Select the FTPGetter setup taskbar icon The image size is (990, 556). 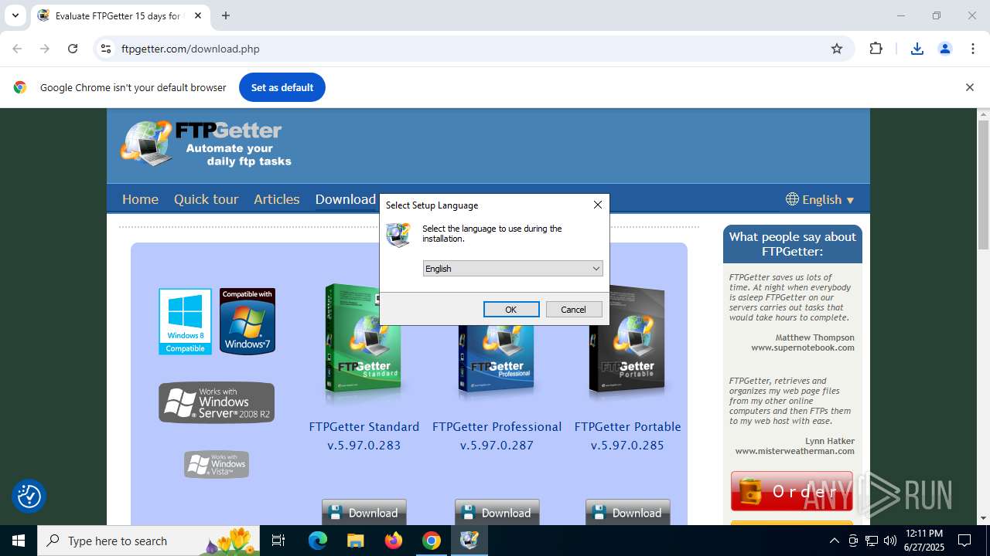tap(469, 541)
